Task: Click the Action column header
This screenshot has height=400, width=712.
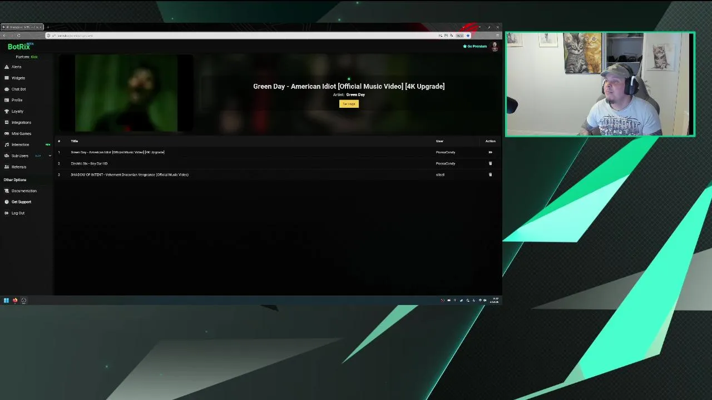Action: pos(490,141)
